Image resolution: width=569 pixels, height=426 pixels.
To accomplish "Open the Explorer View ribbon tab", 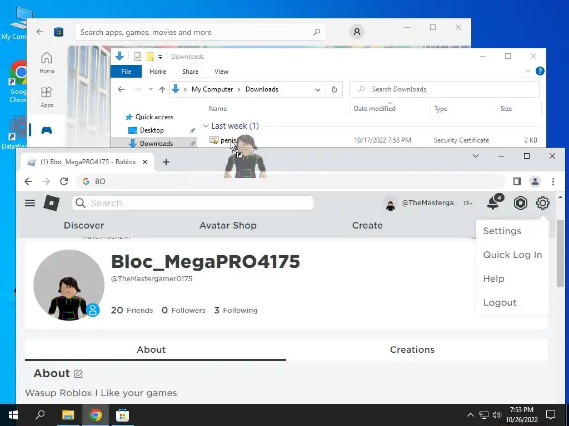I will pyautogui.click(x=221, y=72).
